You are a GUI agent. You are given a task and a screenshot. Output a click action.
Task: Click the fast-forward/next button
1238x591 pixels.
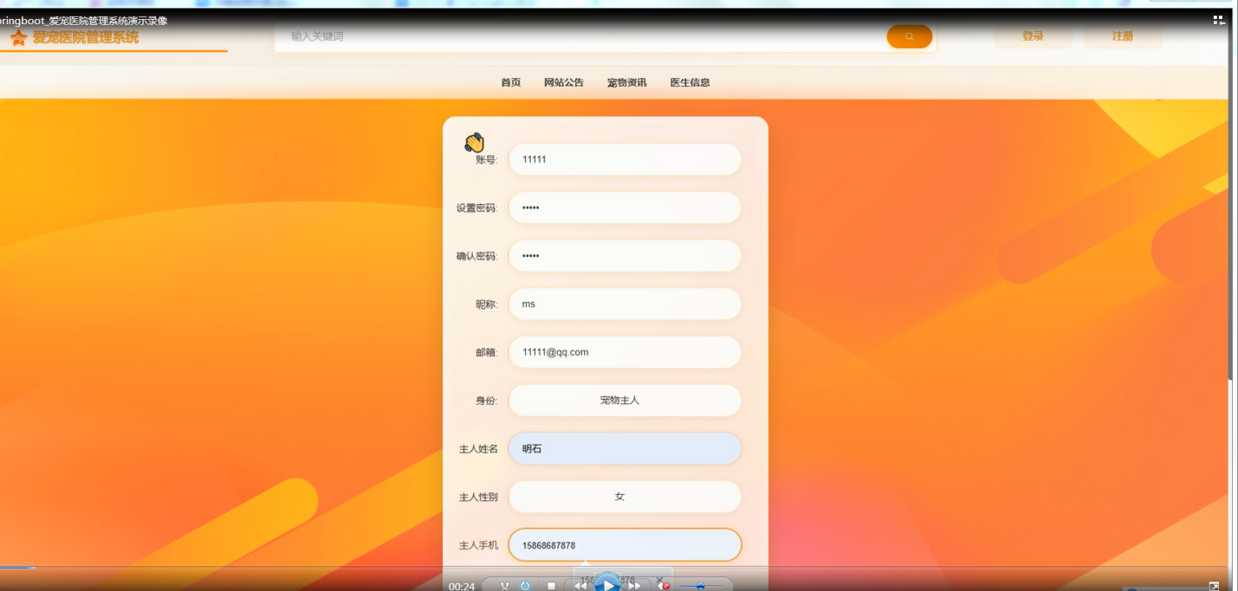click(x=634, y=586)
